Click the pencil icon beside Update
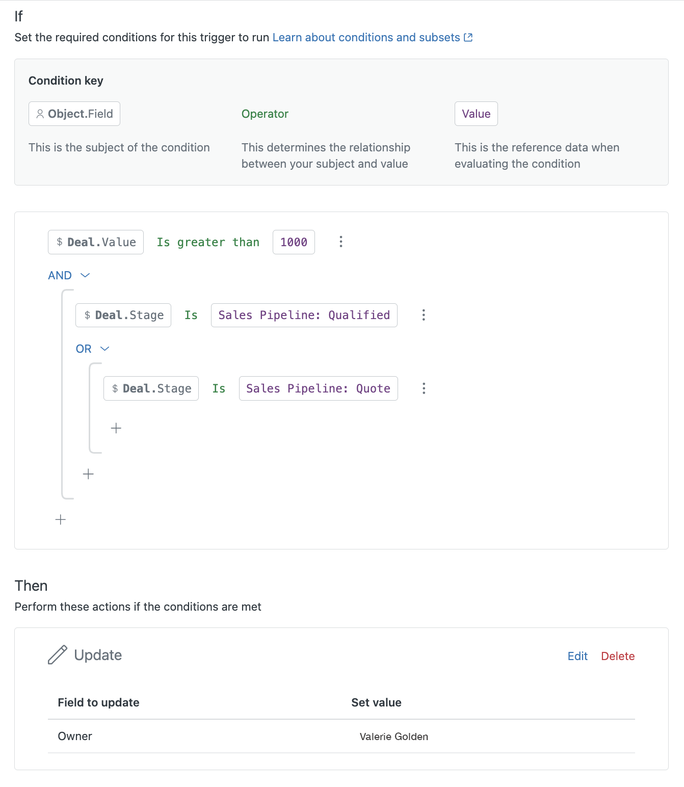The height and width of the screenshot is (787, 684). (58, 655)
